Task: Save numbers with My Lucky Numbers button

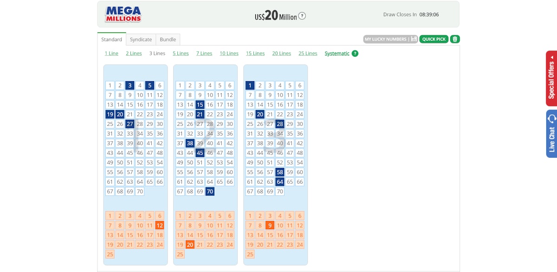Action: pyautogui.click(x=390, y=39)
